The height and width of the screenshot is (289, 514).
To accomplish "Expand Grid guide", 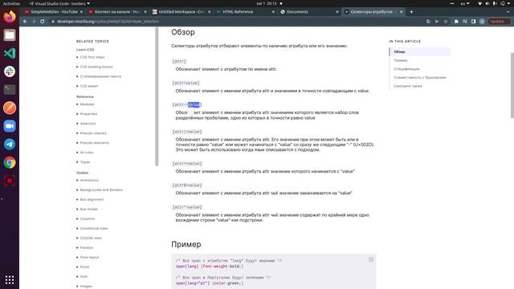I will (x=82, y=276).
